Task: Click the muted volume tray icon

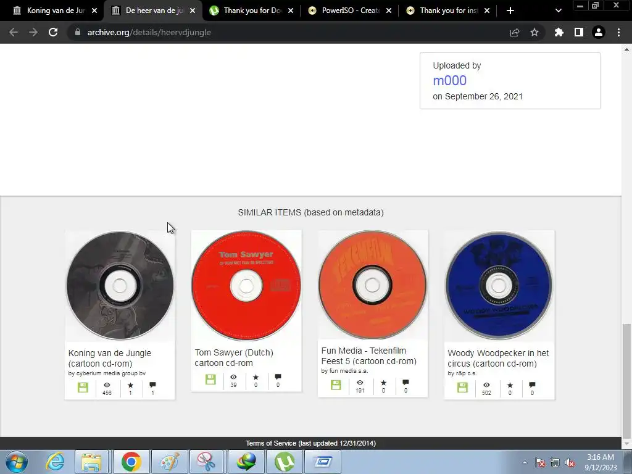Action: point(570,462)
